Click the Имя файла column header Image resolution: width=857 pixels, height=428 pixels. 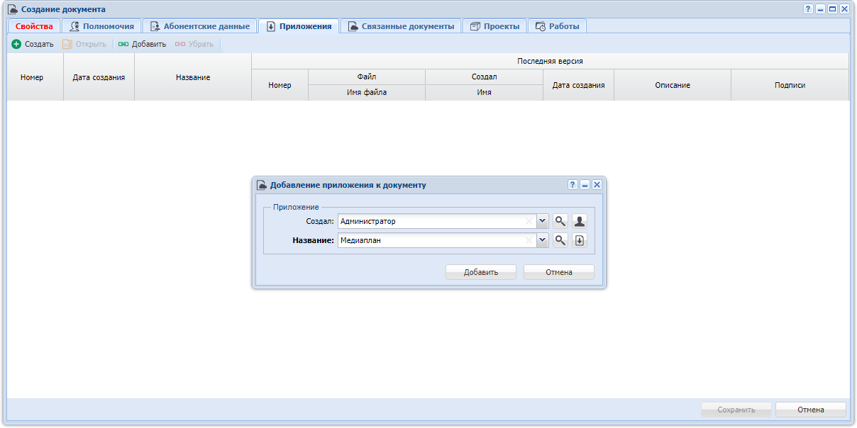click(367, 92)
